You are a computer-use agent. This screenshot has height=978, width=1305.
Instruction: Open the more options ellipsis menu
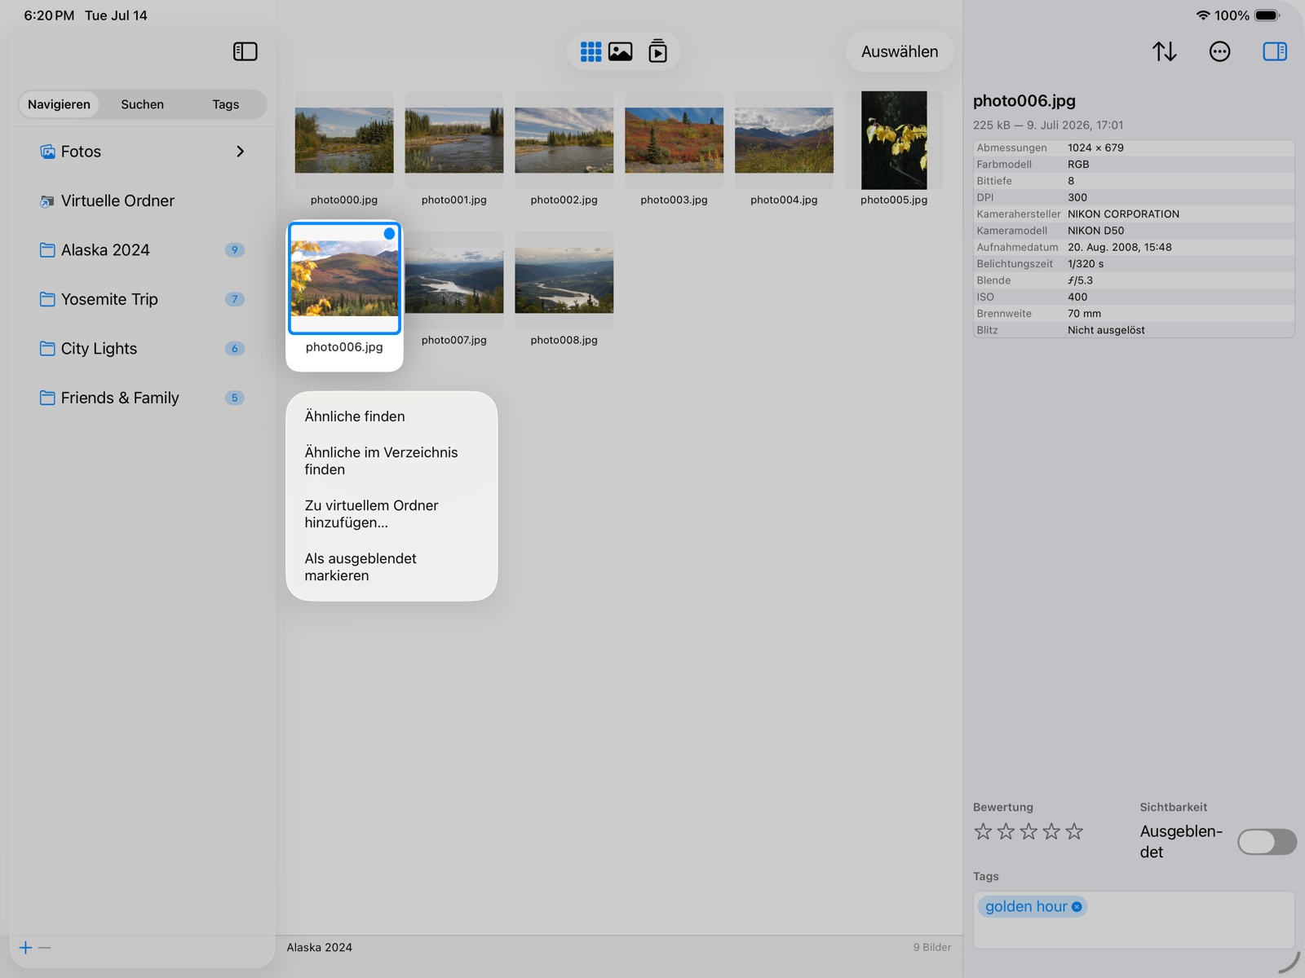(1219, 51)
